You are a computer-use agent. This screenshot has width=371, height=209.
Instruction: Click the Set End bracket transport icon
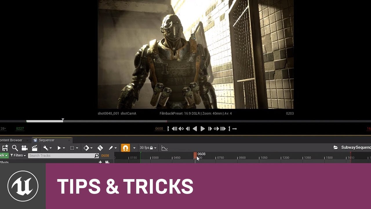point(229,129)
